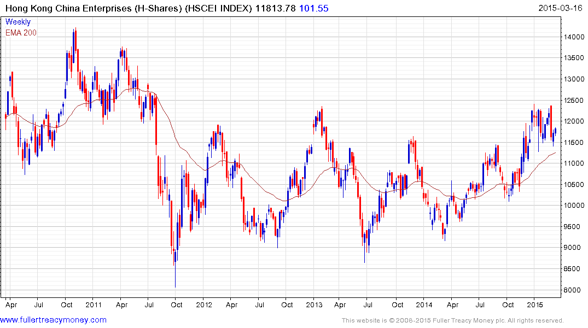
Task: Click the 2015-03-16 date label
Action: point(560,8)
